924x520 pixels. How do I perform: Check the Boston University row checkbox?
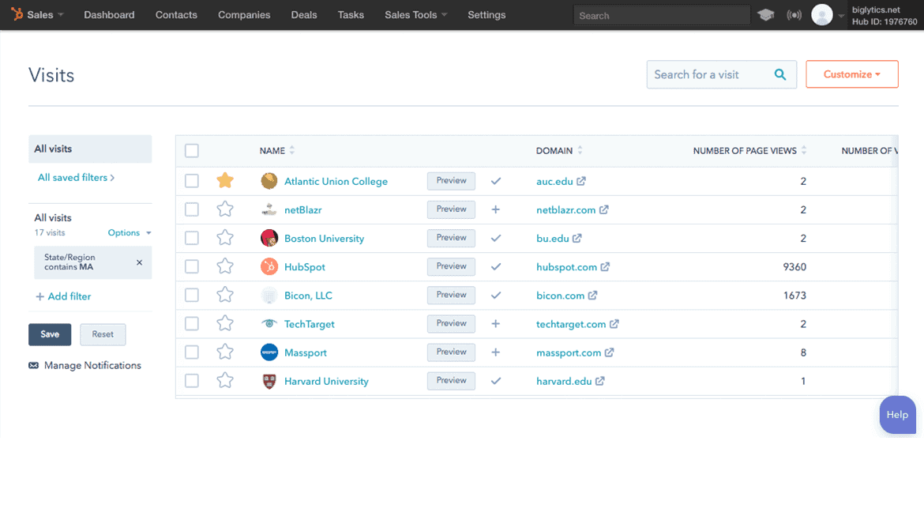click(x=192, y=238)
